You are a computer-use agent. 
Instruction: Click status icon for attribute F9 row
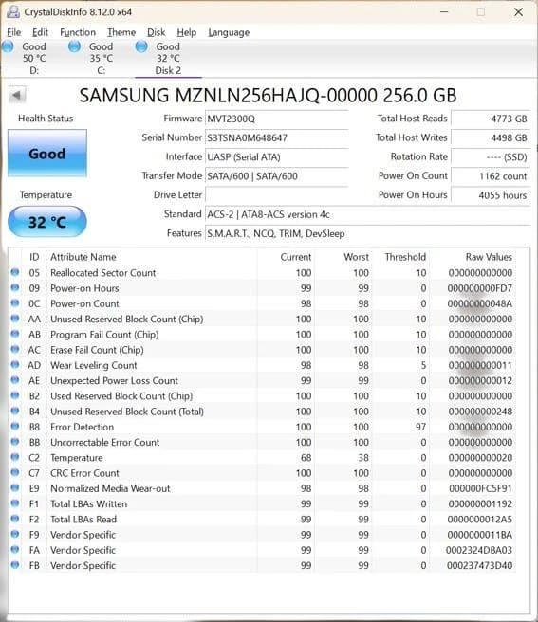point(14,534)
